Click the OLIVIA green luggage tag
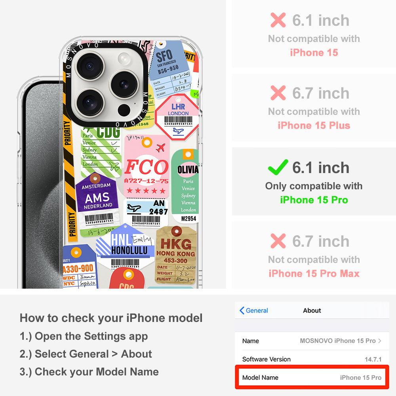 pyautogui.click(x=186, y=186)
